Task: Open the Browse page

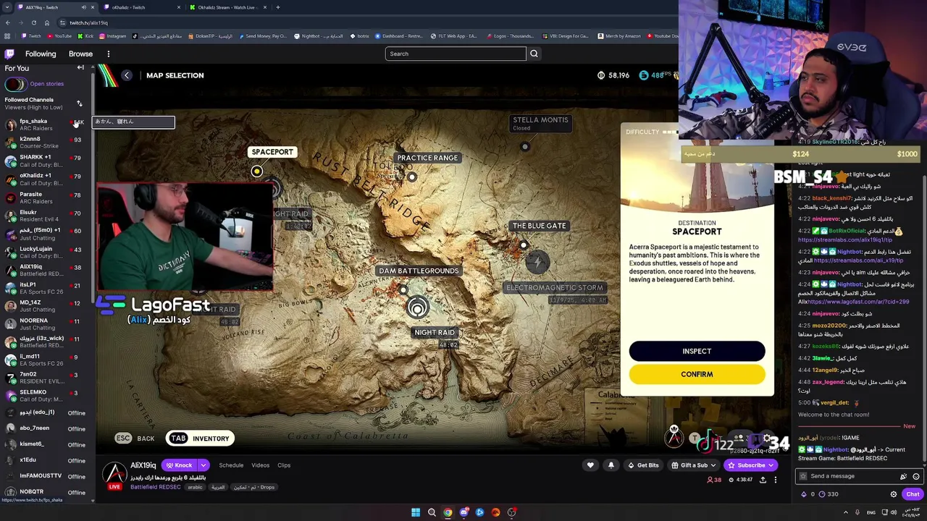Action: (80, 54)
